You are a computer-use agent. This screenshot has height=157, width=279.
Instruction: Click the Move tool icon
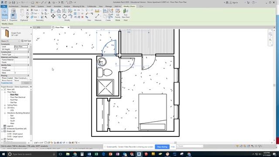53,17
